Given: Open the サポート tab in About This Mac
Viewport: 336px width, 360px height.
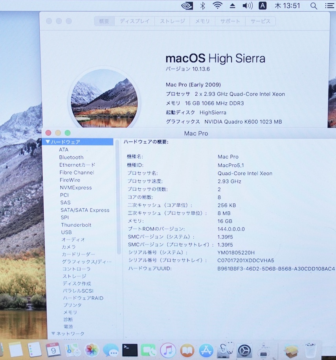Looking at the screenshot, I should tap(230, 21).
